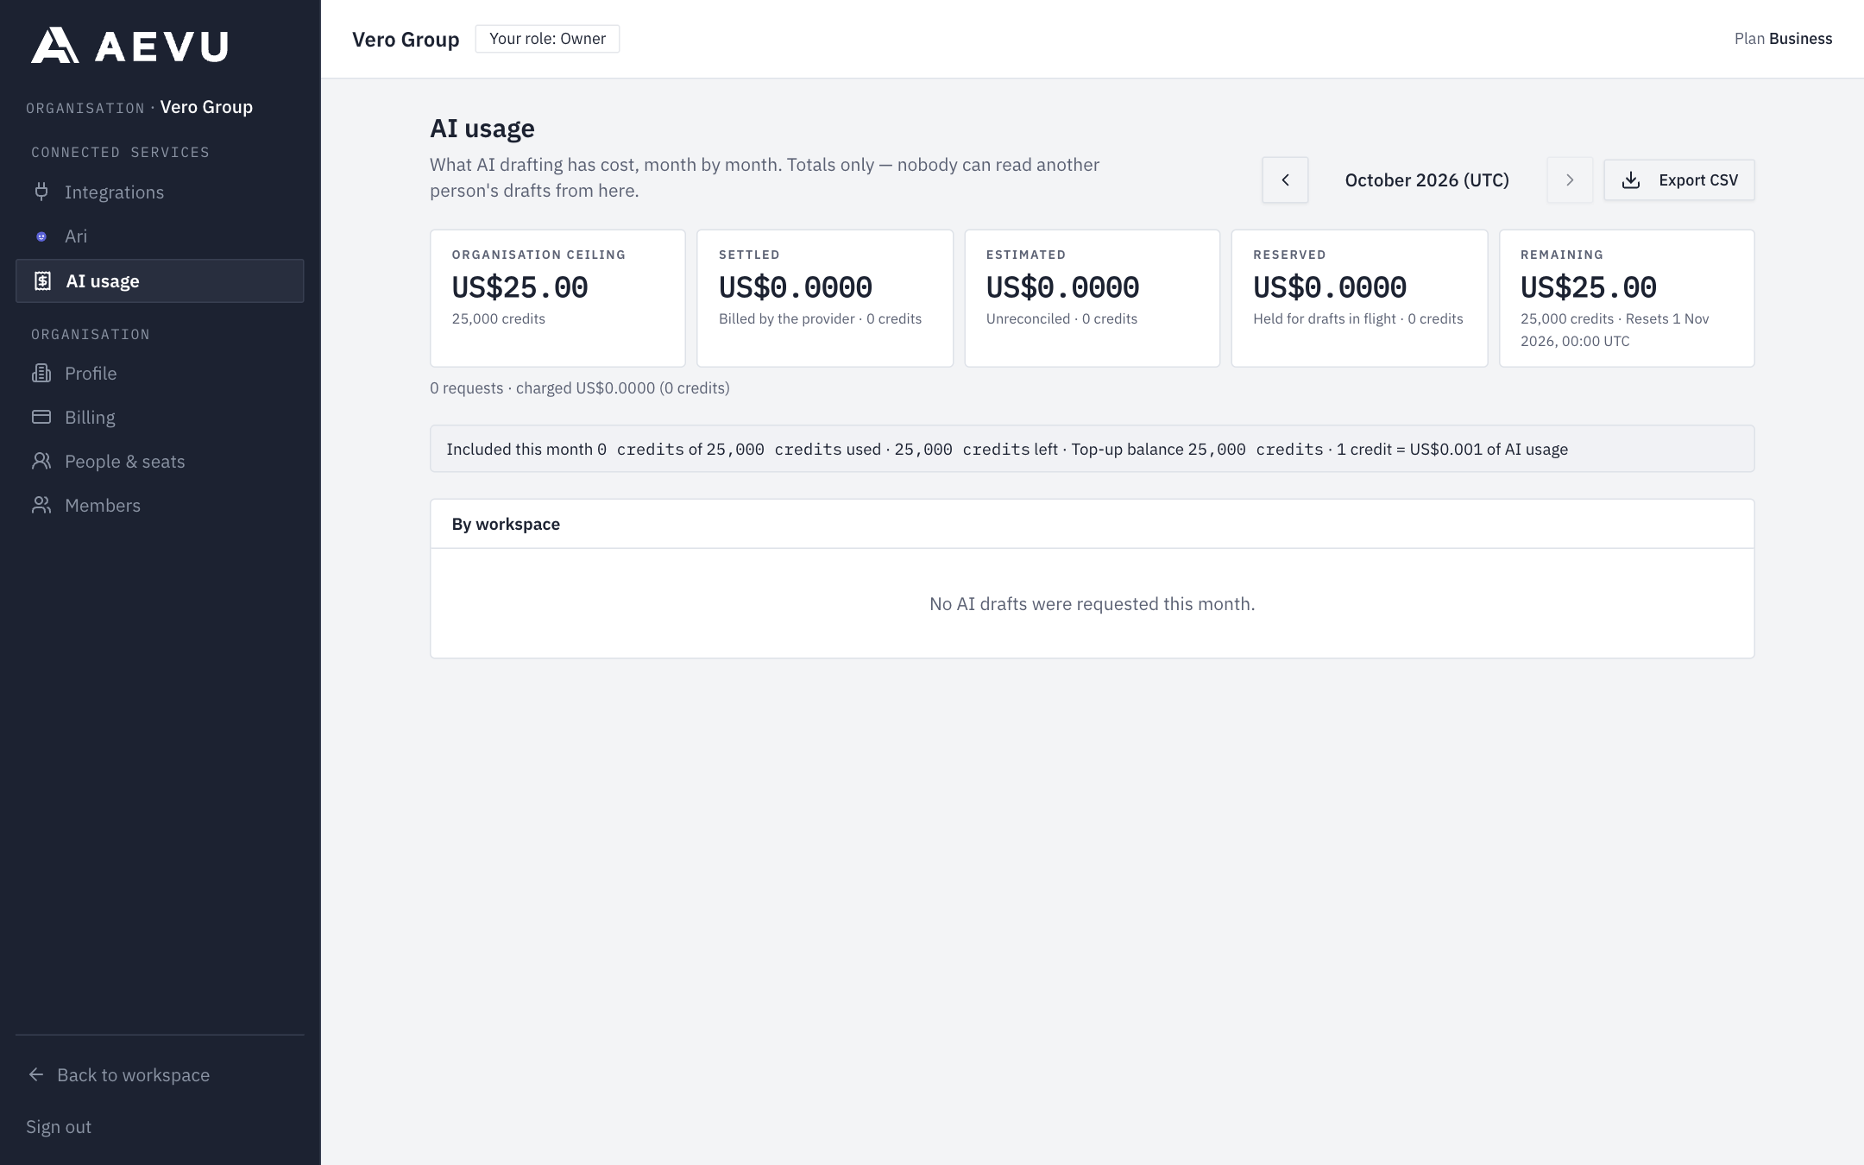Open the Members page
Image resolution: width=1864 pixels, height=1165 pixels.
[x=160, y=506]
